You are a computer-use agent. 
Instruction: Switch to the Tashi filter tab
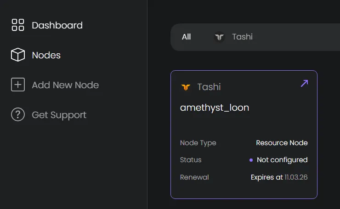tap(242, 37)
